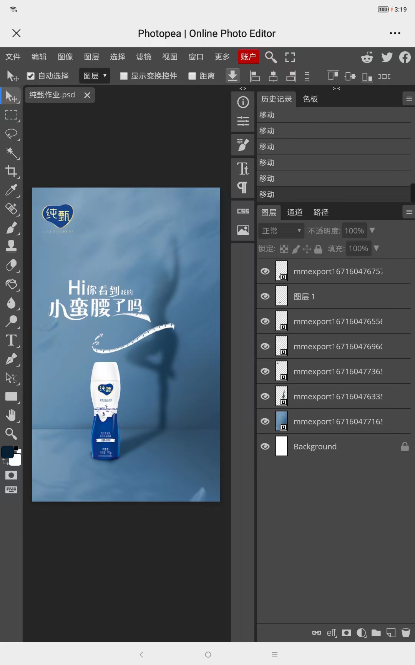Screen dimensions: 415x665
Task: Click the red 账户 button
Action: pyautogui.click(x=248, y=57)
